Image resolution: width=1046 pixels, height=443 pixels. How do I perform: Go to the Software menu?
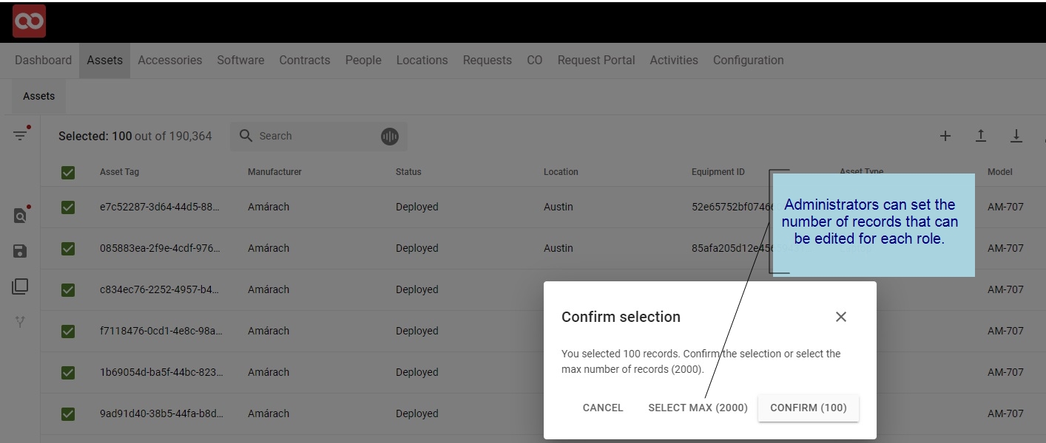coord(240,61)
